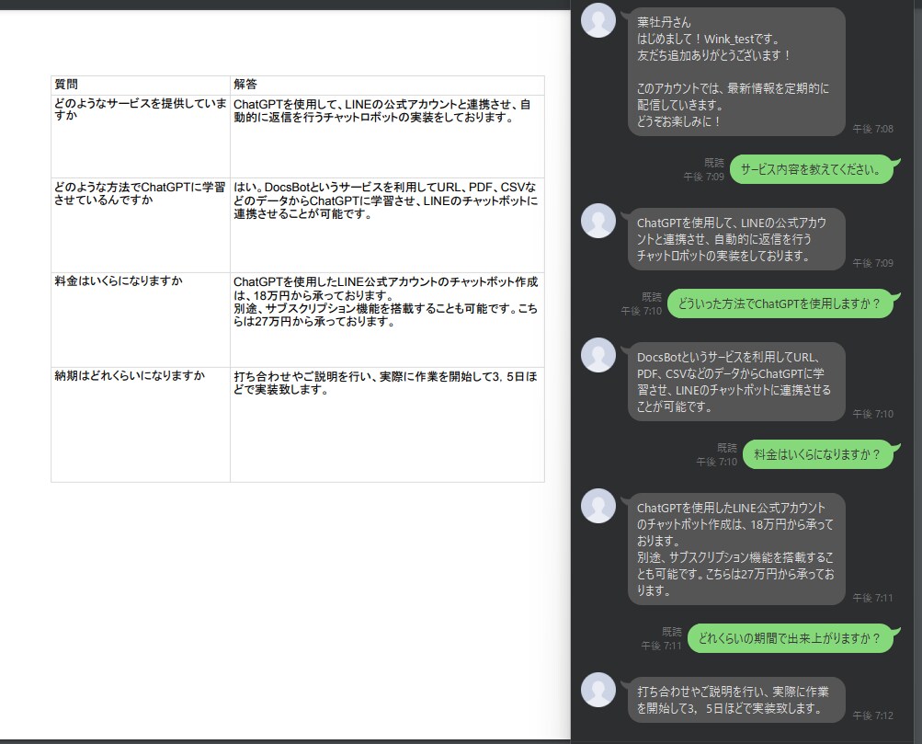Click the 午後 7:10 timestamp beside the DocsBot reply
Image resolution: width=922 pixels, height=744 pixels.
point(872,414)
